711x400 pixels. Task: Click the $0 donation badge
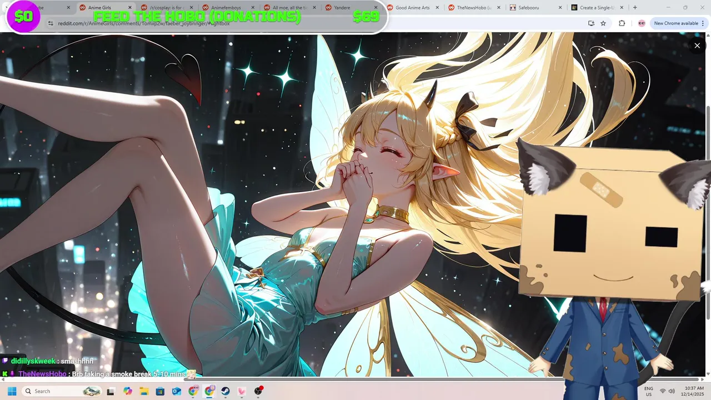pos(23,17)
